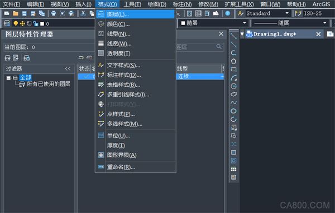Open the ISO-25 dimension style dropdown
Screen dimensions: 335x213
click(x=319, y=13)
